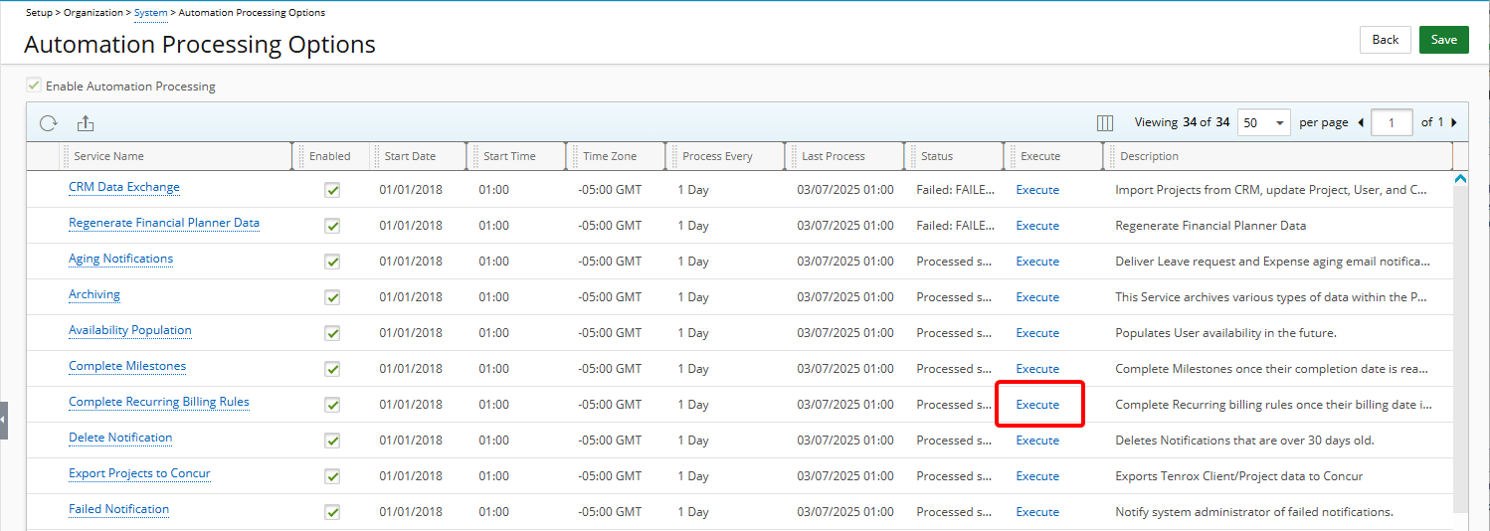Sort by Service Name column header
The height and width of the screenshot is (531, 1490).
[x=108, y=156]
